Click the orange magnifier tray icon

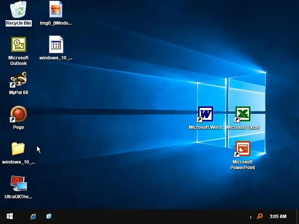[x=260, y=216]
